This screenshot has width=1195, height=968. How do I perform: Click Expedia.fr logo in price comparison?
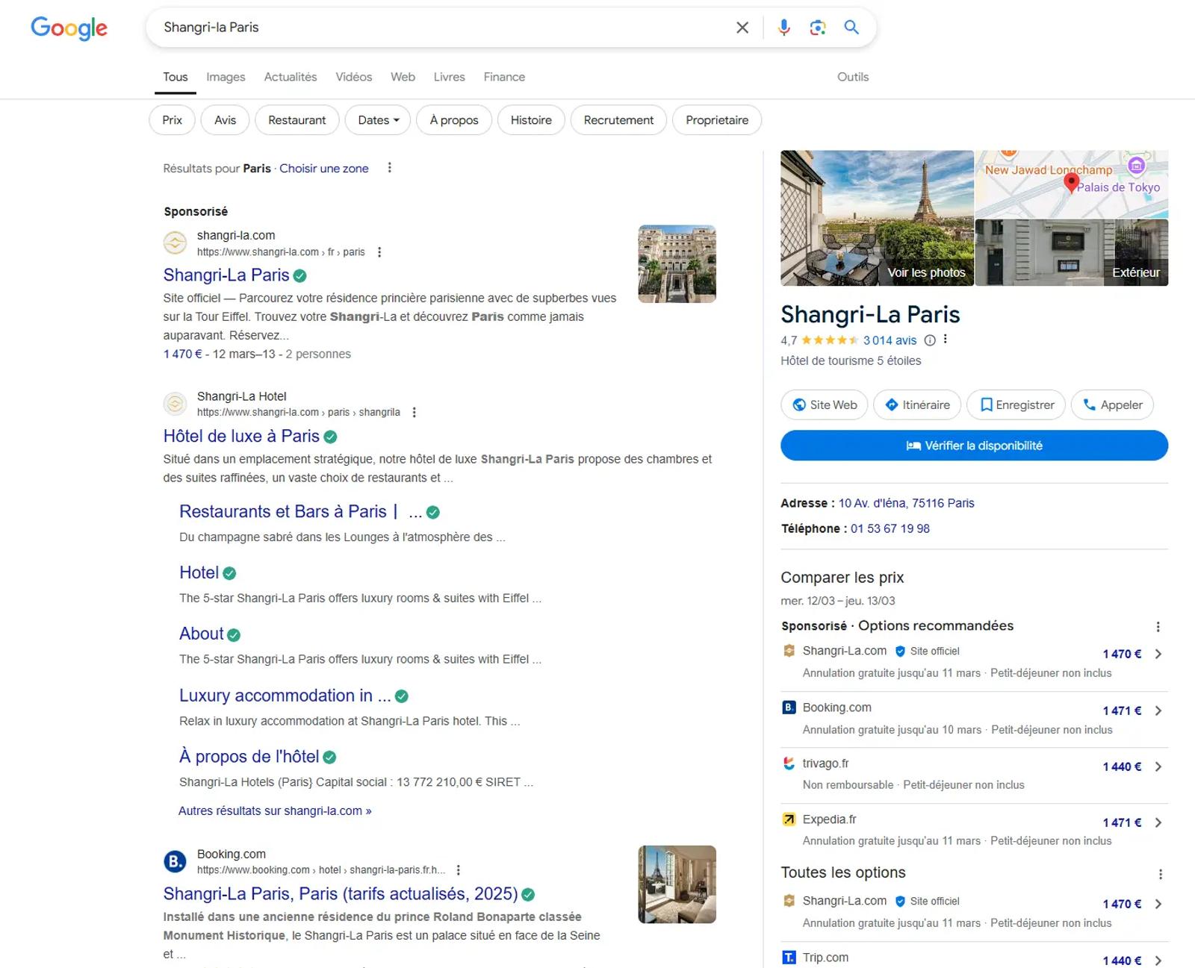[789, 819]
